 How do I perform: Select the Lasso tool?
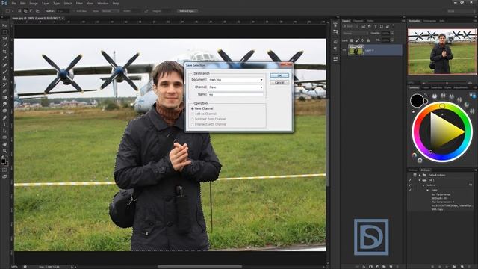point(4,38)
